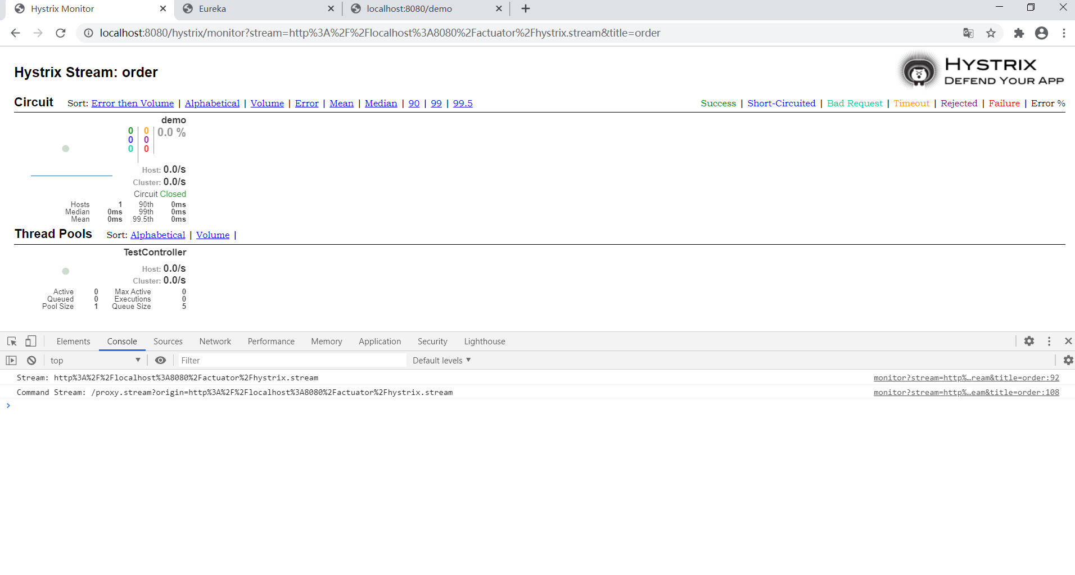Viewport: 1075px width, 575px height.
Task: Sort circuits by 99.5 percentile
Action: click(463, 104)
